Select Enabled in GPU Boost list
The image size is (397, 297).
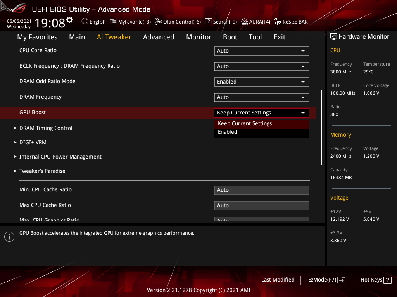point(262,132)
